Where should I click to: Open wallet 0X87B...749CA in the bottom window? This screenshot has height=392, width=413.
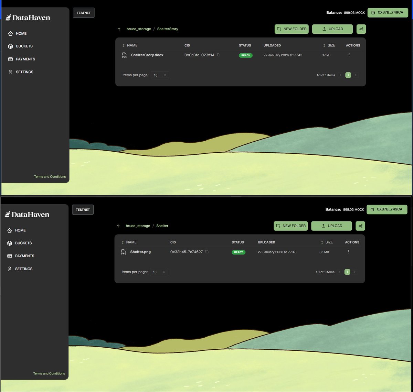[x=387, y=209]
